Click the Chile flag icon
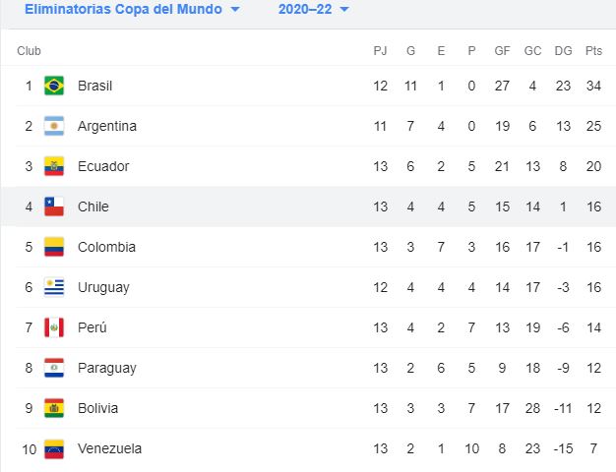Viewport: 616px width, 472px height. coord(54,206)
